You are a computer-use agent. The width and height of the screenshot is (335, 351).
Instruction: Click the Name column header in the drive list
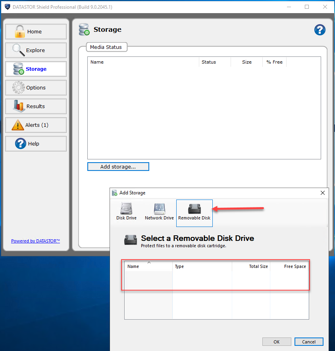point(148,266)
